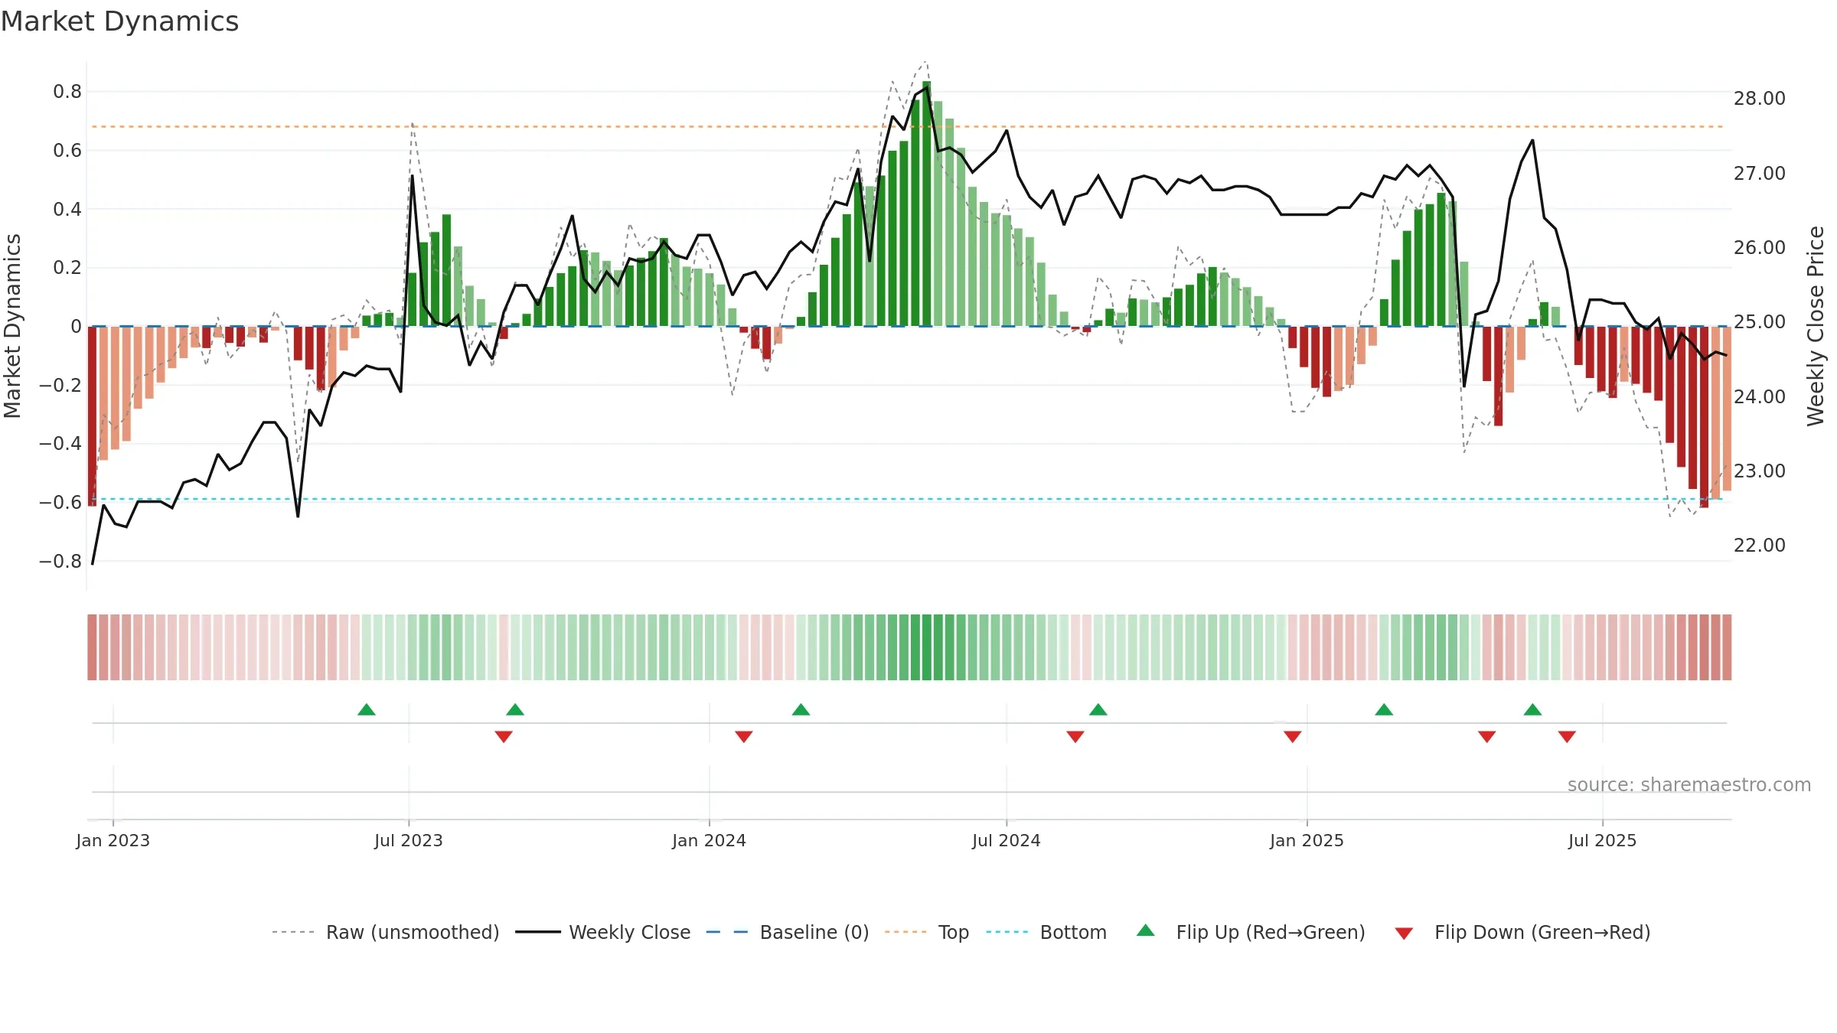Screen dimensions: 1837x1033
Task: Click the Jan 2023 axis label
Action: pyautogui.click(x=113, y=840)
